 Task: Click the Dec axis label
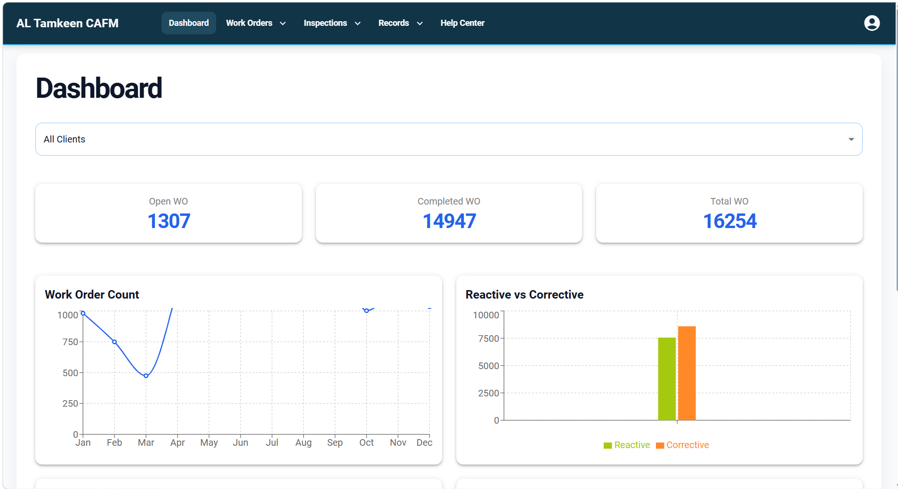(424, 442)
